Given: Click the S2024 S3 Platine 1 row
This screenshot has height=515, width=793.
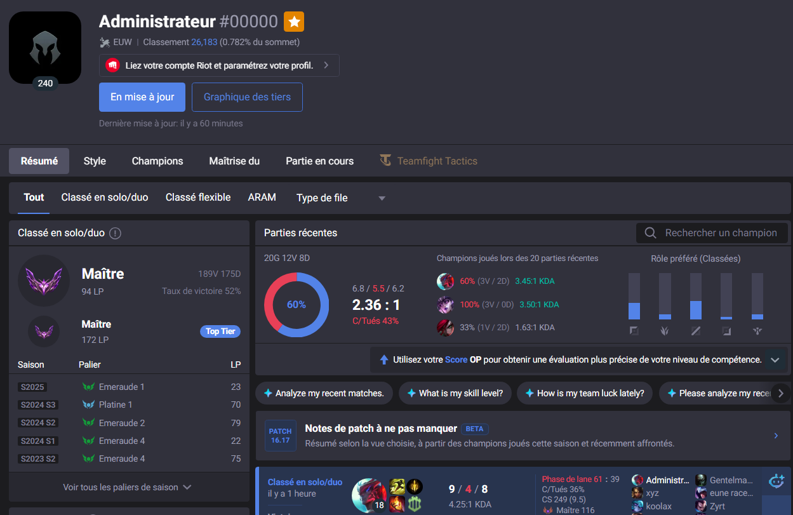Looking at the screenshot, I should [130, 405].
